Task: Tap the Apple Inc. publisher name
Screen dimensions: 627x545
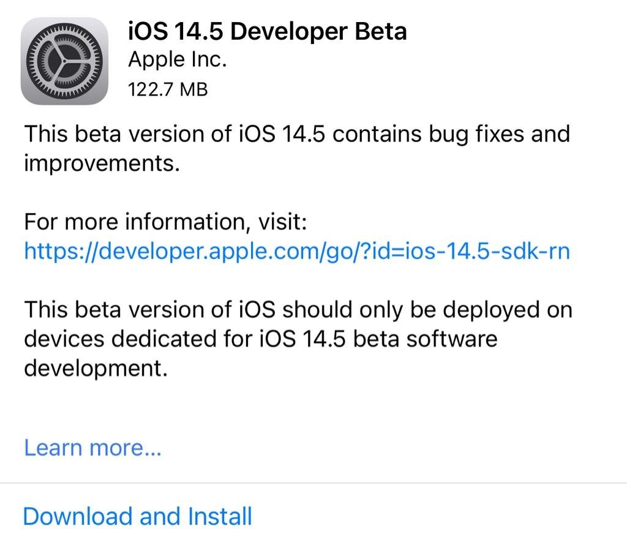Action: 178,59
